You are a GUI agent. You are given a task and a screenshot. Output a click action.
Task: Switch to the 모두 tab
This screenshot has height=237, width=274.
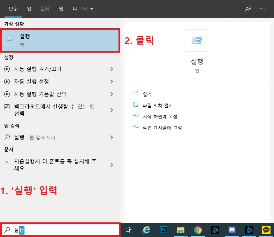coord(13,8)
